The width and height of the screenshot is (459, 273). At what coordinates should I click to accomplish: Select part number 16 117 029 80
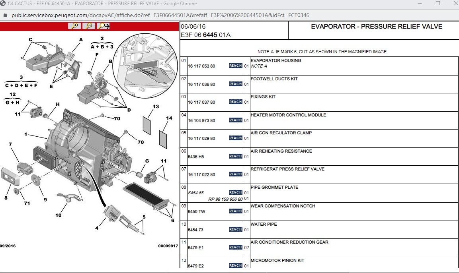(201, 139)
